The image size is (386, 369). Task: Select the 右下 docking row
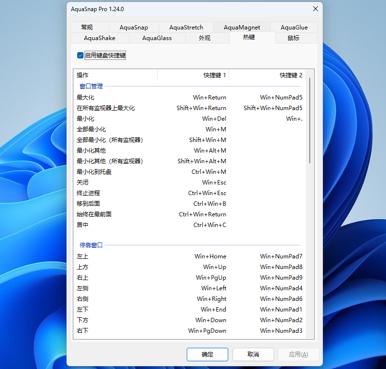coord(190,330)
